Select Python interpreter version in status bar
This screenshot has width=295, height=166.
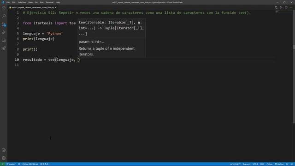pyautogui.click(x=30, y=164)
